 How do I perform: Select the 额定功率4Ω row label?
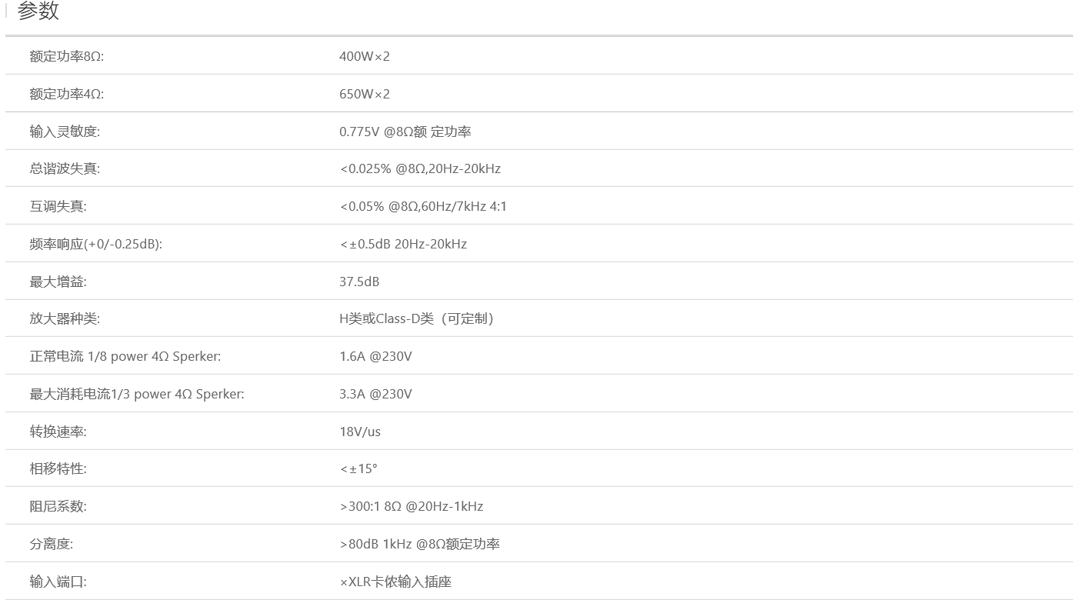66,94
